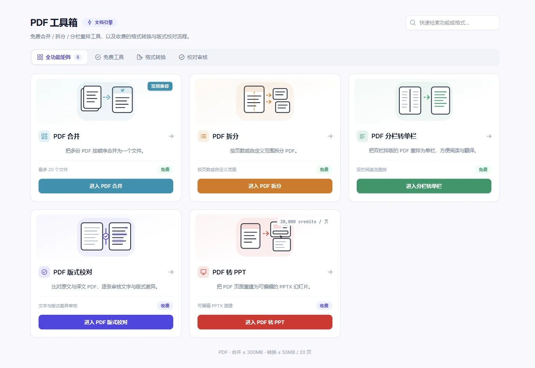Click the PDF 转 PPT monitor icon
The width and height of the screenshot is (535, 368).
coord(203,272)
